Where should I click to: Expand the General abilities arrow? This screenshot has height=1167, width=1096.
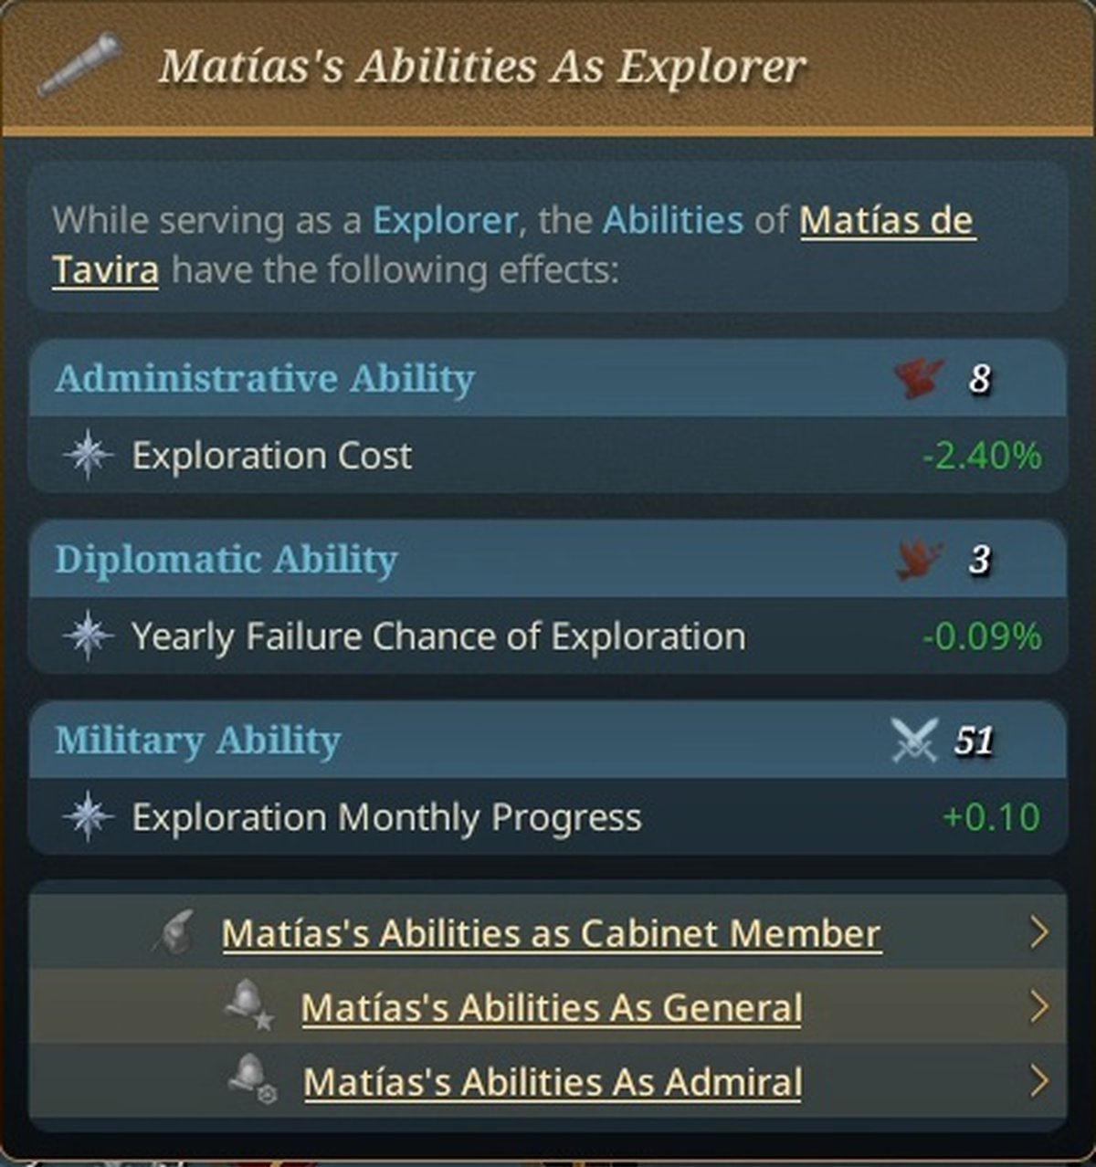pyautogui.click(x=1038, y=1007)
